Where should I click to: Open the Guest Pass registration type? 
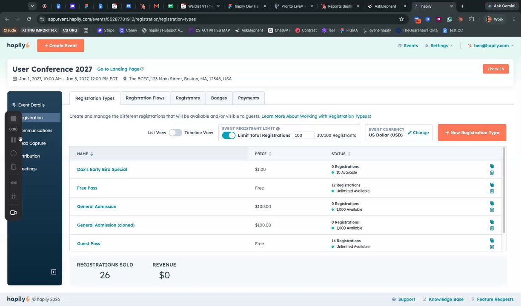point(89,244)
